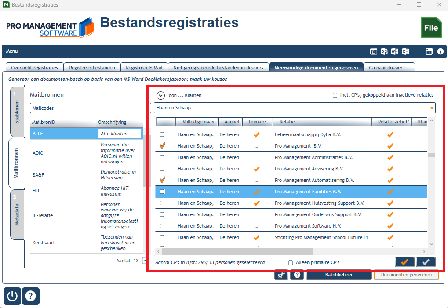The image size is (448, 308).
Task: Click the power icon button
Action: 12,296
